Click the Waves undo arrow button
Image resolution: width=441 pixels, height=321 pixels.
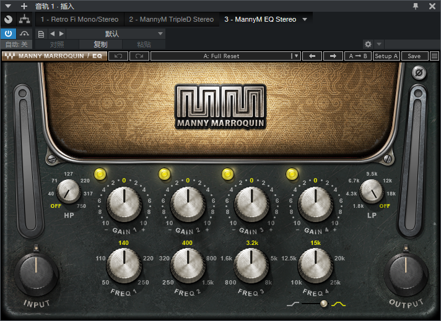[118, 56]
